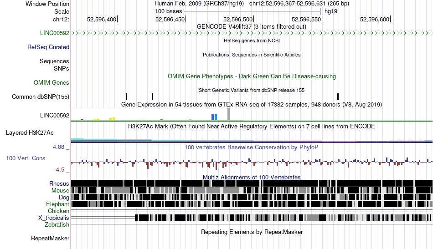433x249 pixels.
Task: Click the GTEx Gene Expression track title
Action: (252, 105)
